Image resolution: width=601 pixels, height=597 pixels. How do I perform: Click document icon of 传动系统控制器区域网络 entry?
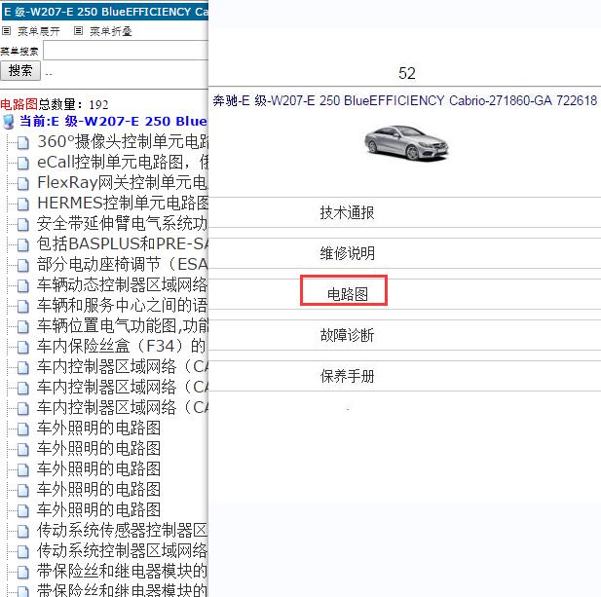pos(23,552)
